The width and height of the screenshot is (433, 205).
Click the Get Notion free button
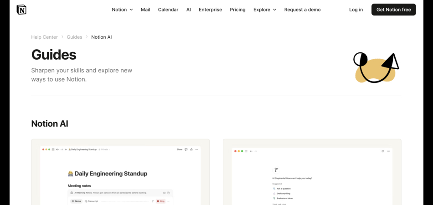pyautogui.click(x=393, y=10)
